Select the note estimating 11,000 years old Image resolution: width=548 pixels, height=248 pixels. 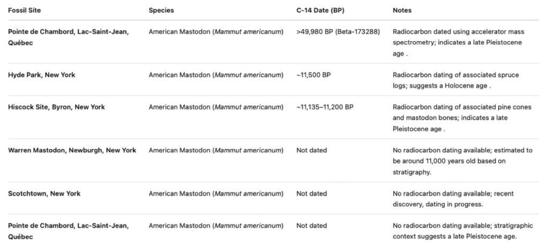461,161
